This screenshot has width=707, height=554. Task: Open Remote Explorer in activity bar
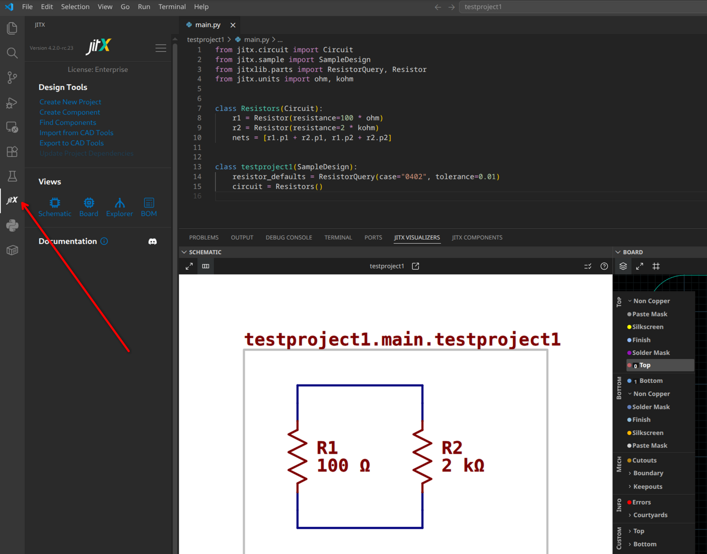pos(12,127)
